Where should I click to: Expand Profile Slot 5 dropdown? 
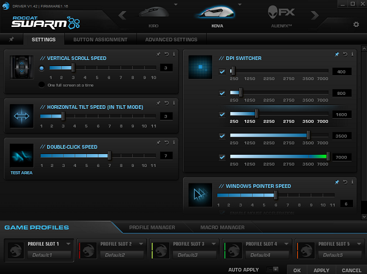coord(359,244)
